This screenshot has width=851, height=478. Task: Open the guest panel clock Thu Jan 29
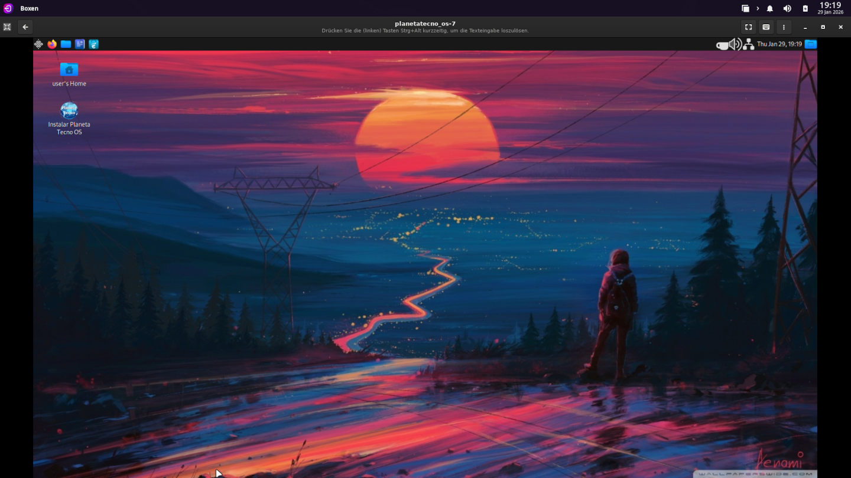(779, 44)
